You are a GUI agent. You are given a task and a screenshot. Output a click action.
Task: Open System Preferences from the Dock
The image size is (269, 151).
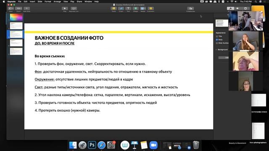[111, 145]
